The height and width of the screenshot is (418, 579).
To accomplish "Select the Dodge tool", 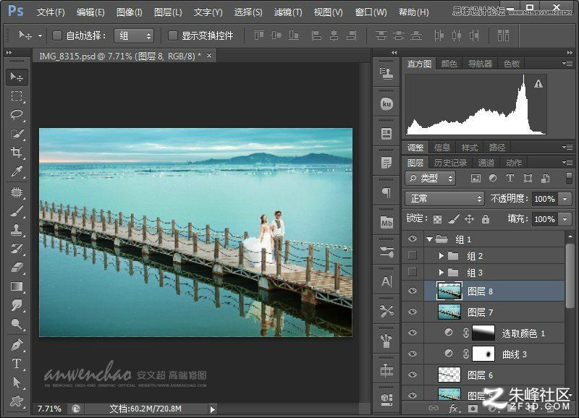I will 16,323.
